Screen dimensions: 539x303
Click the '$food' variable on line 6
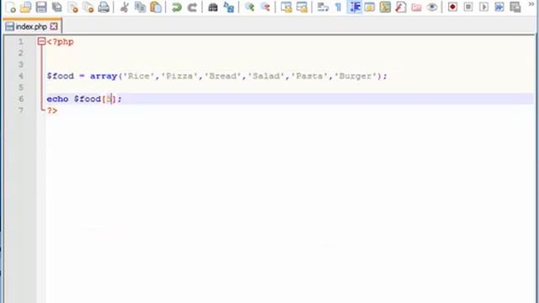pyautogui.click(x=88, y=99)
